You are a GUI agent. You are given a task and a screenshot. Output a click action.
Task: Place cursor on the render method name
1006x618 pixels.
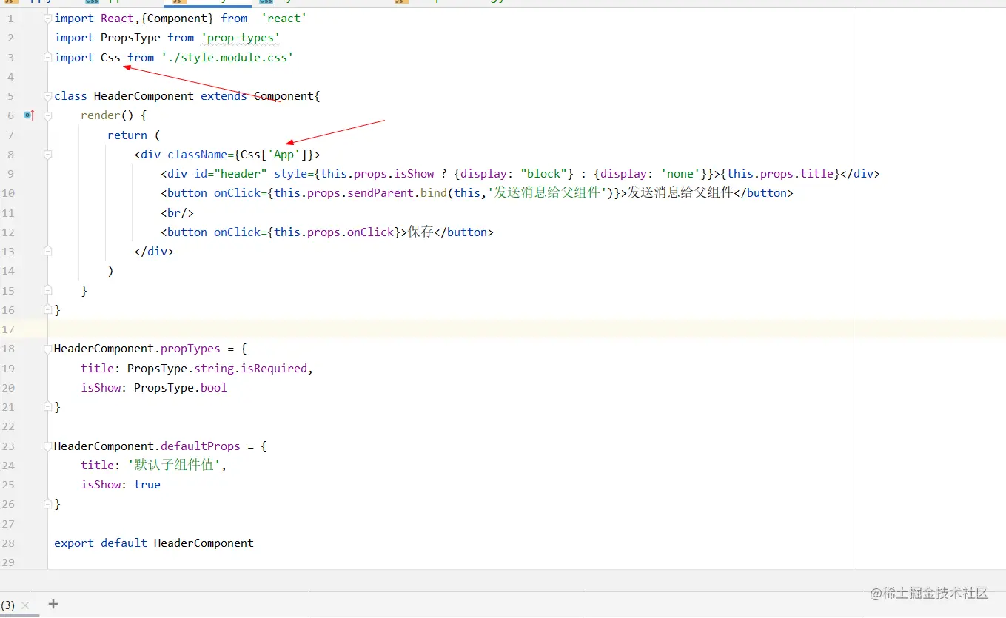click(x=101, y=115)
